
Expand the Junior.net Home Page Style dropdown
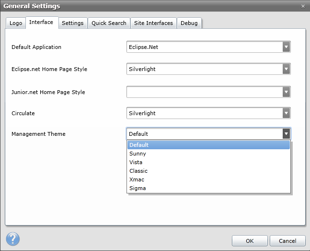click(x=286, y=92)
